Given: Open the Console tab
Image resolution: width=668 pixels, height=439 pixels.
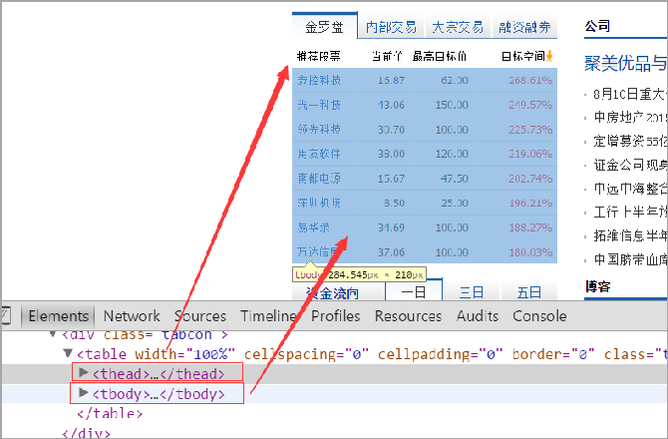Looking at the screenshot, I should pos(539,316).
